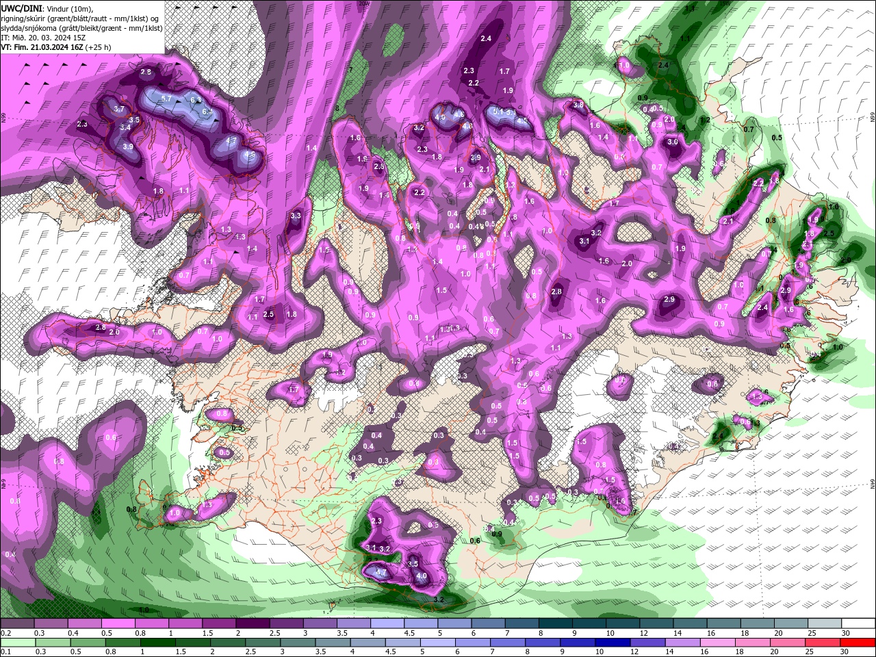Click the 3.8 value on the north coast
Image resolution: width=876 pixels, height=657 pixels.
click(x=578, y=105)
